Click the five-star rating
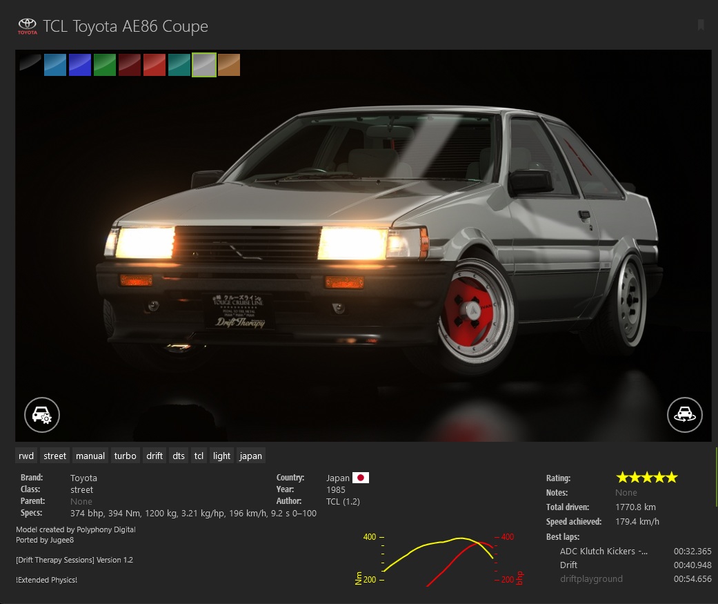The image size is (718, 604). [646, 478]
